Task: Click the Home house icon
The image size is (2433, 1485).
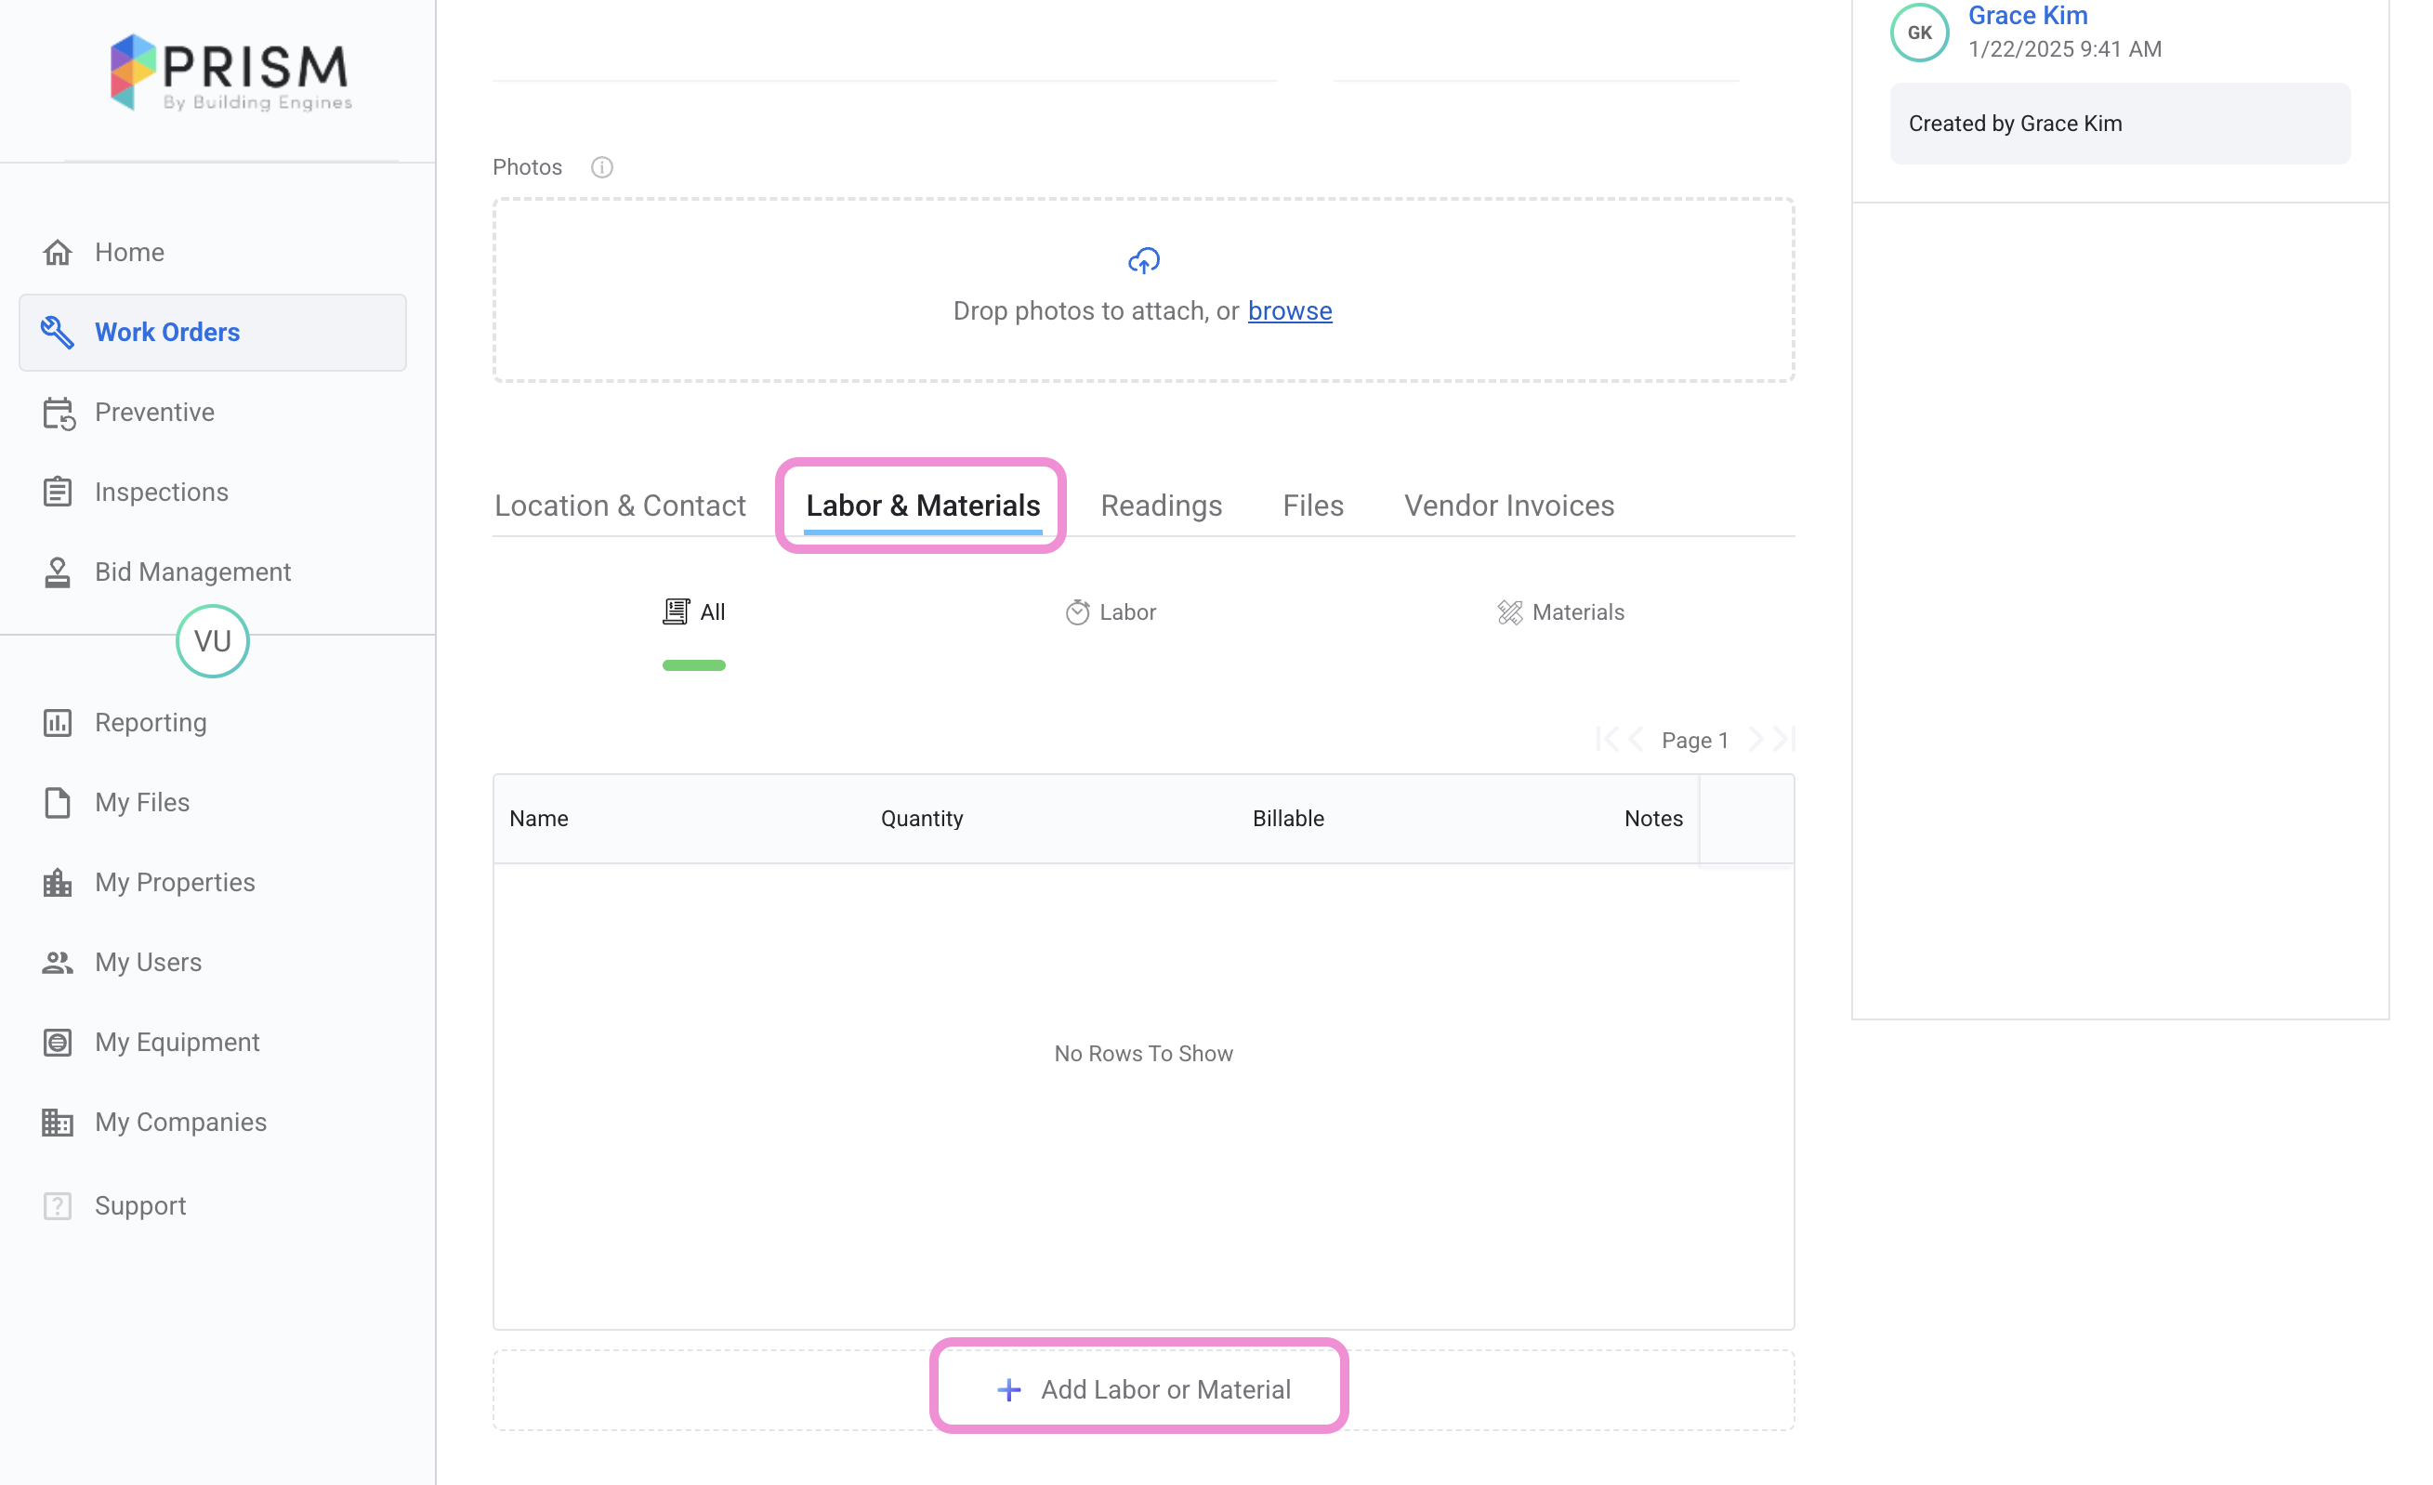Action: tap(58, 252)
